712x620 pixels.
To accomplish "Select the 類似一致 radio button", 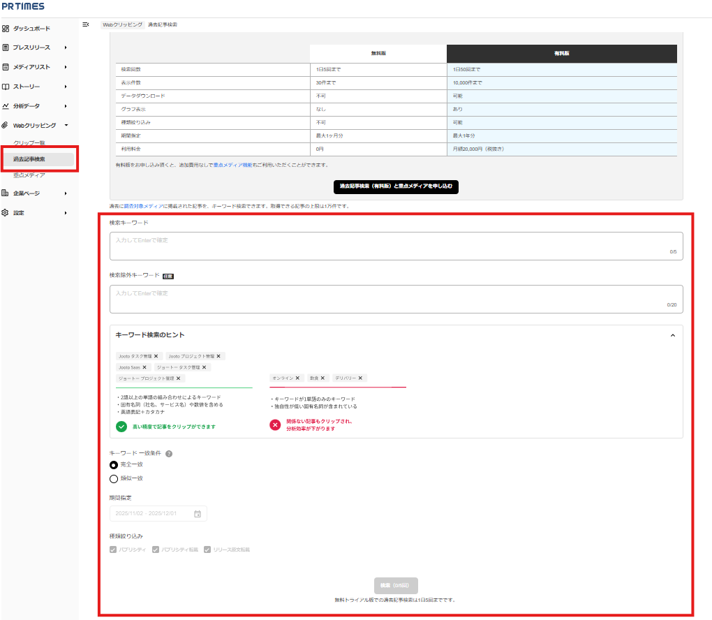I will [x=114, y=479].
